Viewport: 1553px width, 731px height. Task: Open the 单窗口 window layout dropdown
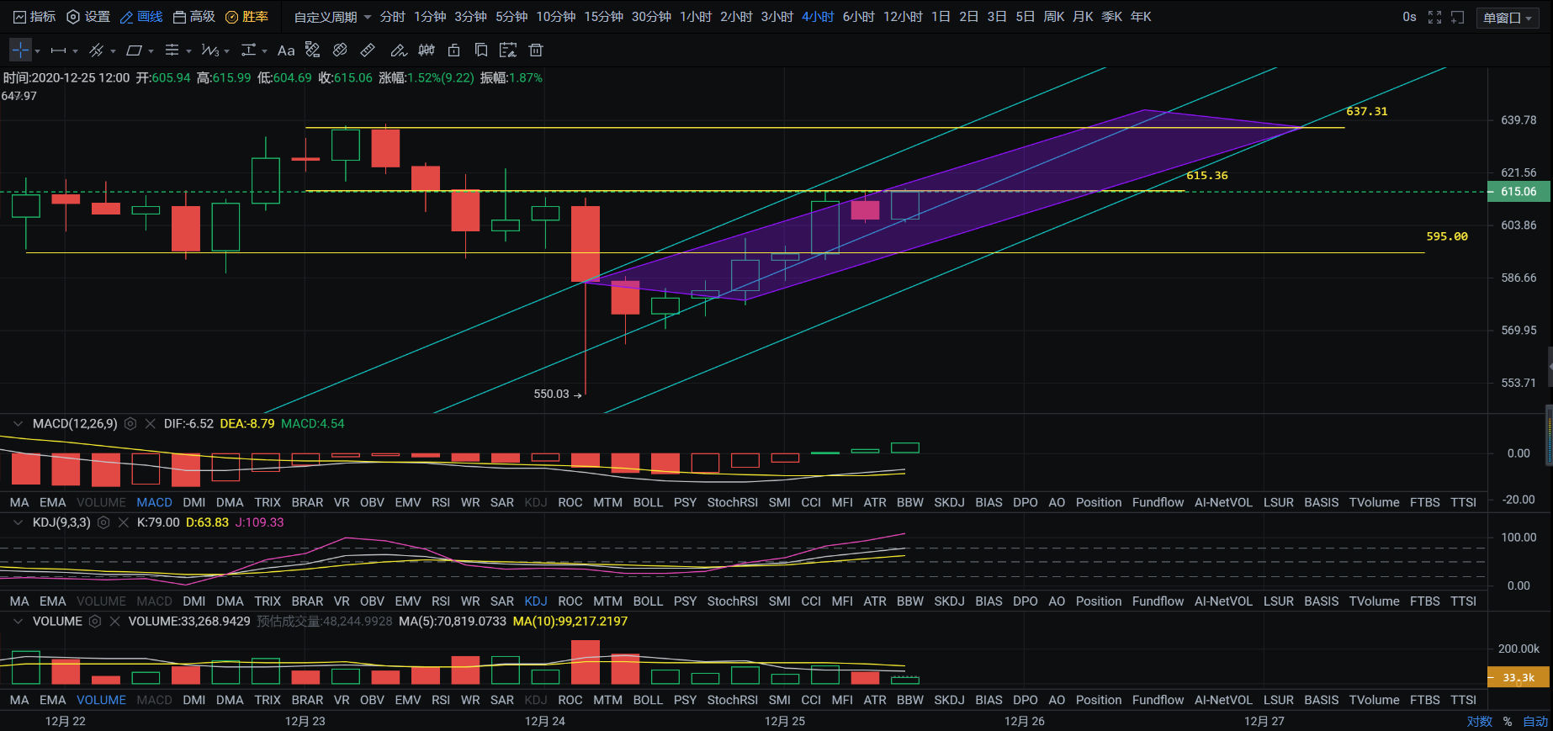click(x=1508, y=18)
